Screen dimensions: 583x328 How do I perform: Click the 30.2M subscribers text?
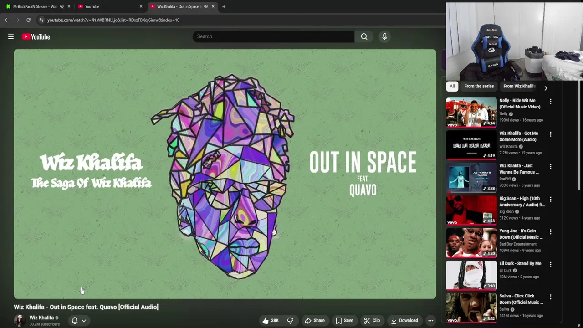[45, 324]
